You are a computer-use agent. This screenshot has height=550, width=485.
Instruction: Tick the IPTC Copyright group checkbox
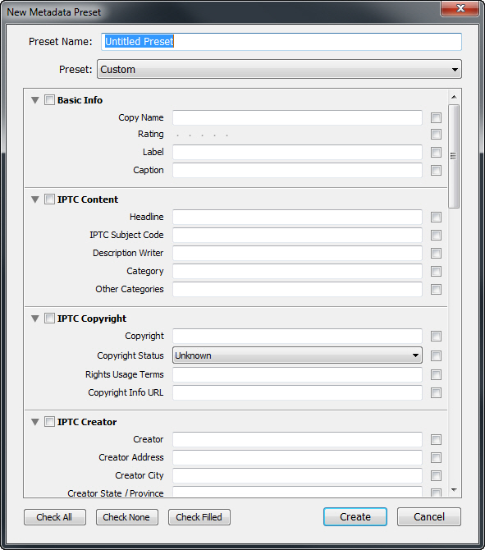[49, 319]
